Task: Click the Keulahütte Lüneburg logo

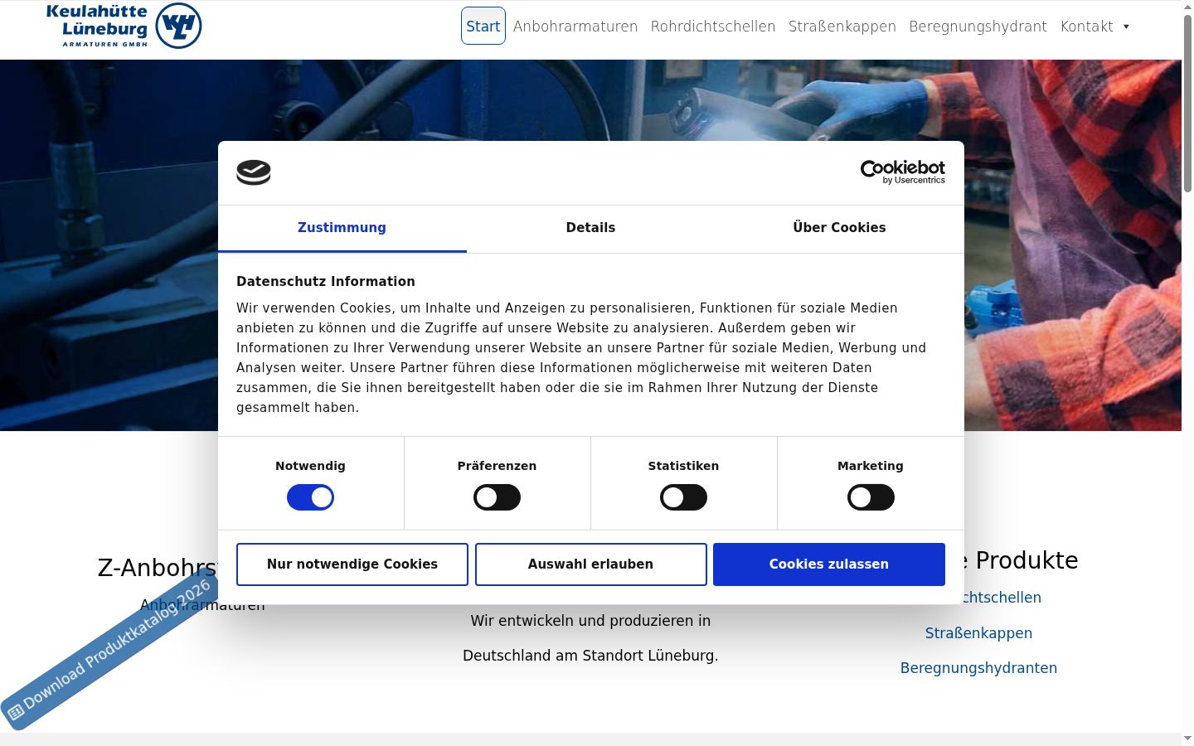Action: (x=124, y=26)
